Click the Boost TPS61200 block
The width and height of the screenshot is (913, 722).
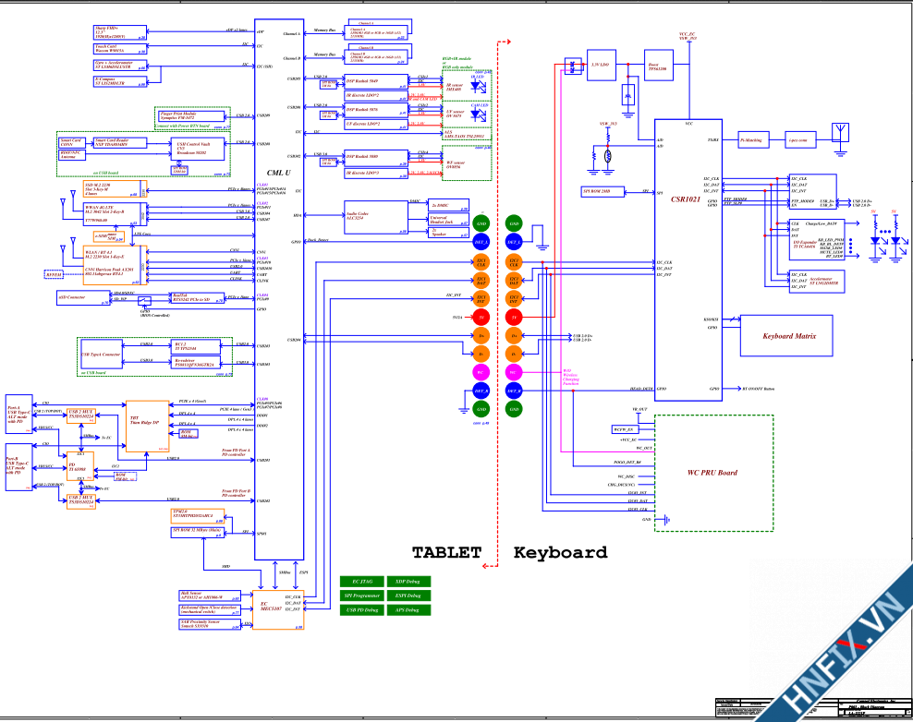tap(659, 65)
